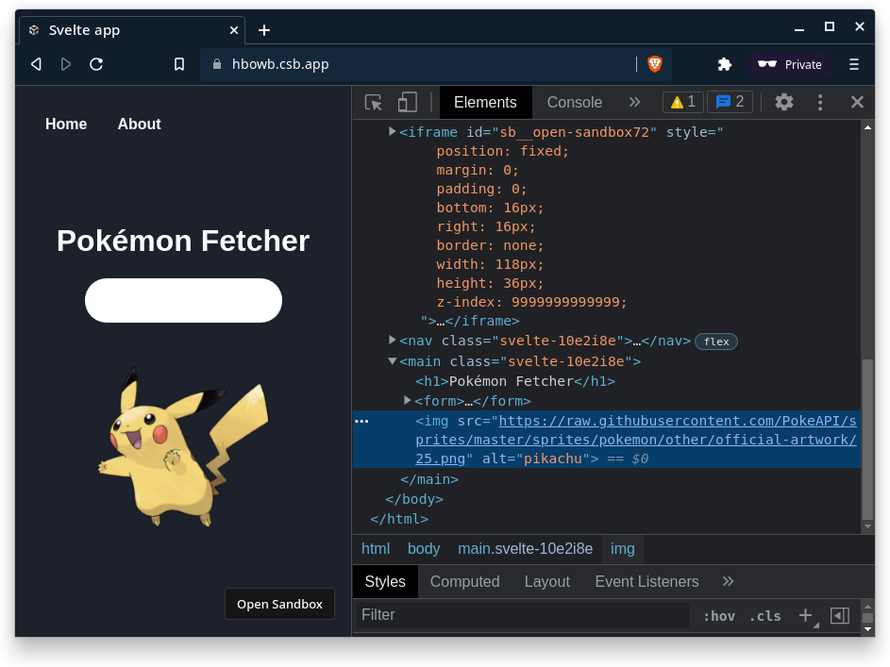
Task: Open the Layout pane
Action: tap(547, 582)
